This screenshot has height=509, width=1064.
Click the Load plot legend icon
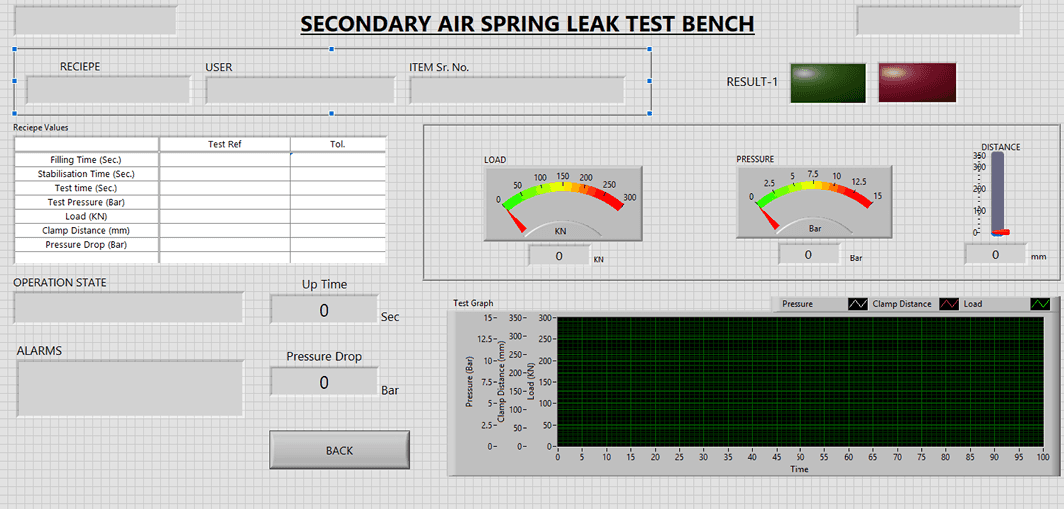[1040, 304]
